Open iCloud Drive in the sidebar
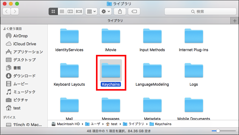The image size is (239, 135). [21, 44]
